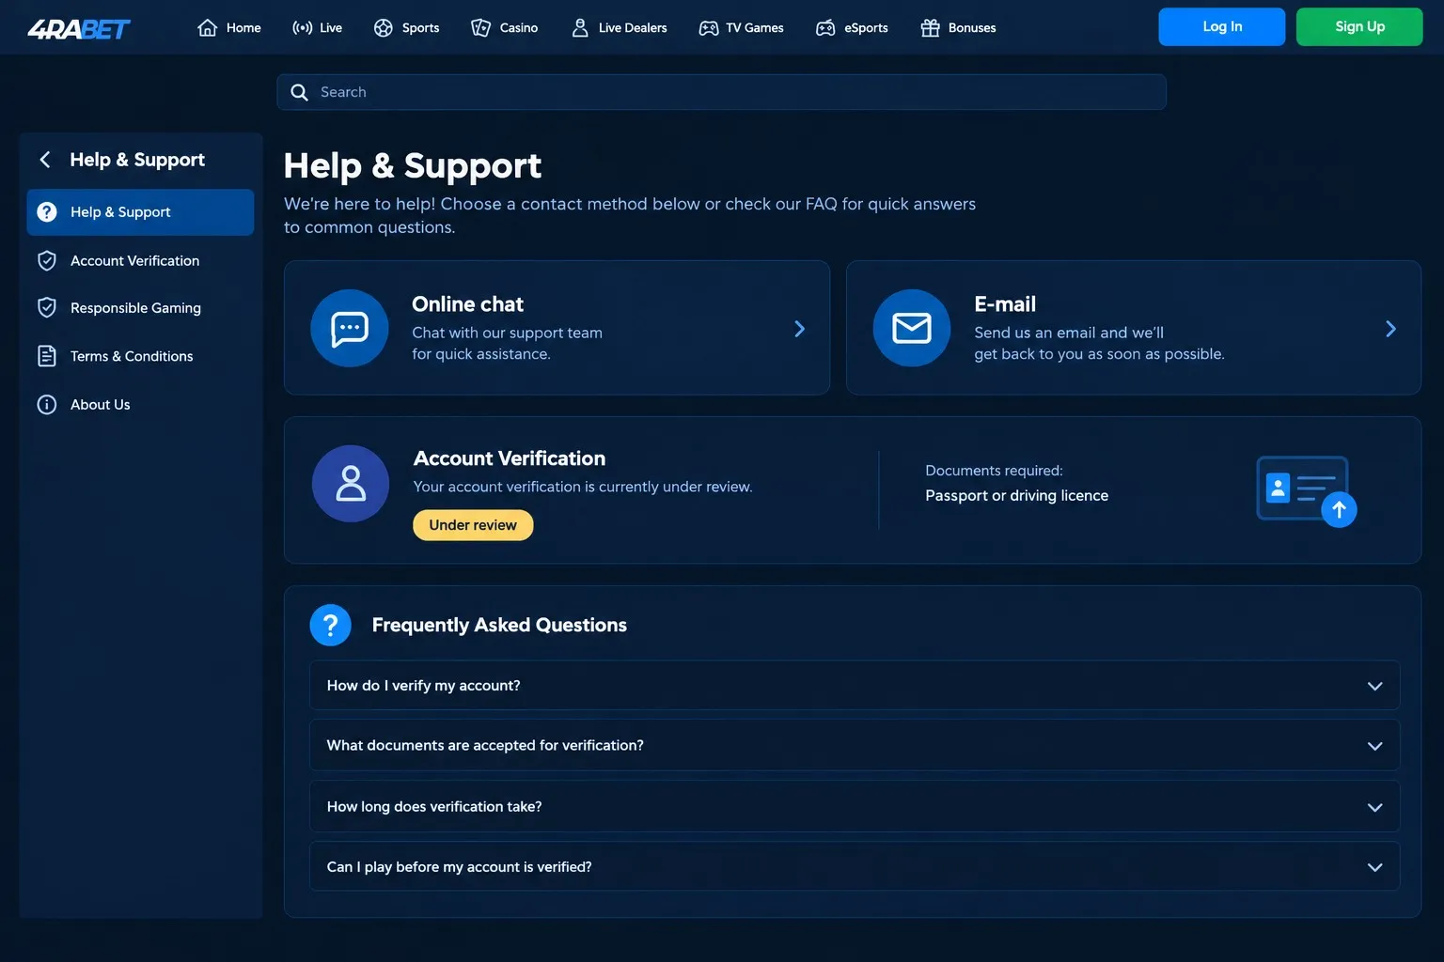
Task: Open Online chat via its right chevron
Action: [x=800, y=329]
